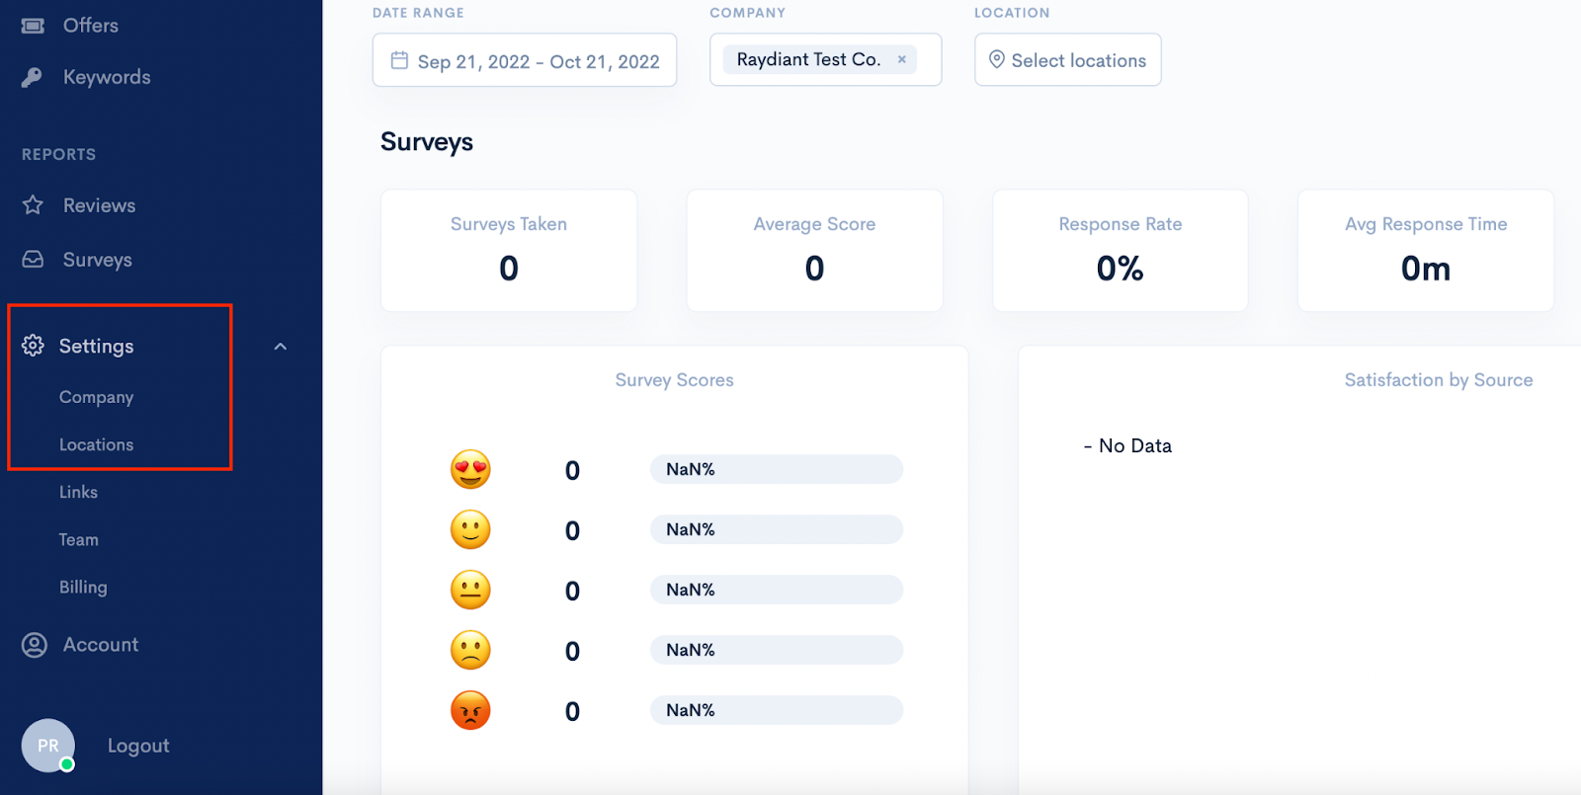Click the Account person icon
This screenshot has width=1581, height=795.
click(x=35, y=645)
